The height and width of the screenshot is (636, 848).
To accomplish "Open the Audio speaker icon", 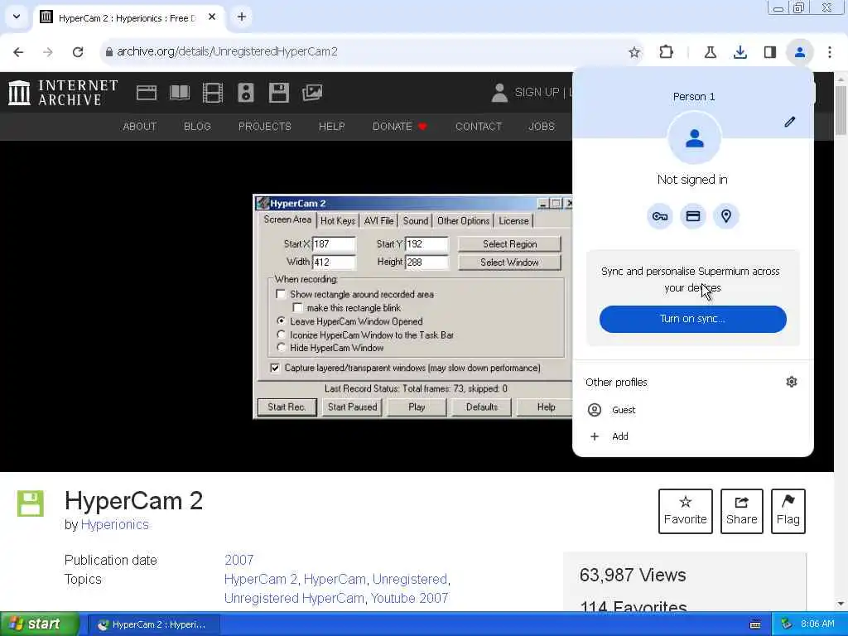I will [x=245, y=93].
